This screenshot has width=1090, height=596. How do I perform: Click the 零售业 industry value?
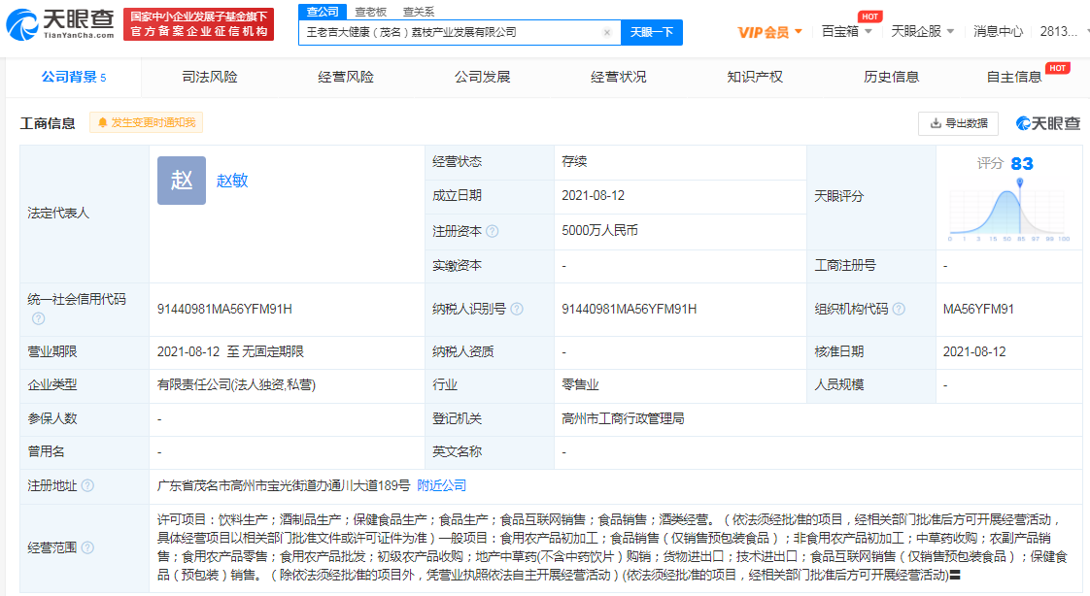pyautogui.click(x=580, y=384)
